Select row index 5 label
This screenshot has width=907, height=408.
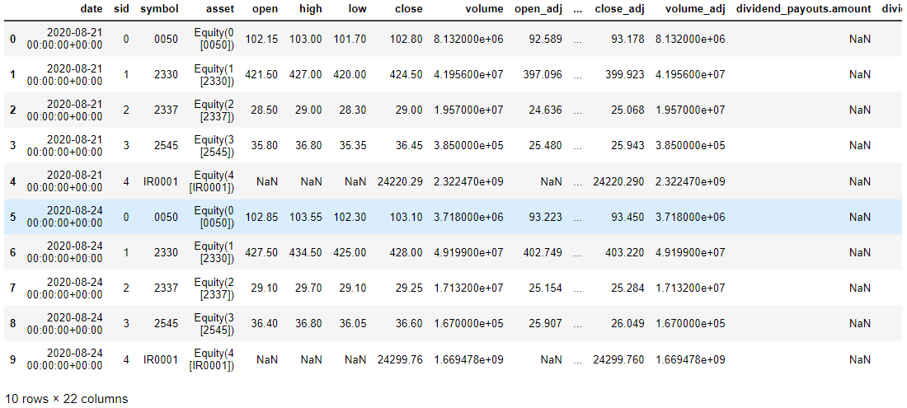tap(12, 218)
